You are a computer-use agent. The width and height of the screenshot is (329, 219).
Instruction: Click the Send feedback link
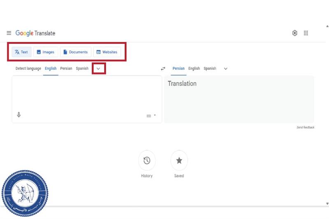tap(306, 127)
